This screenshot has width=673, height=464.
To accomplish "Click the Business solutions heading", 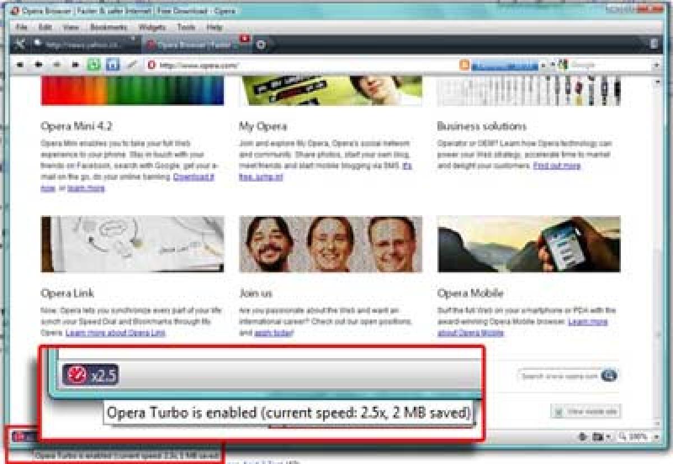I will [x=482, y=126].
